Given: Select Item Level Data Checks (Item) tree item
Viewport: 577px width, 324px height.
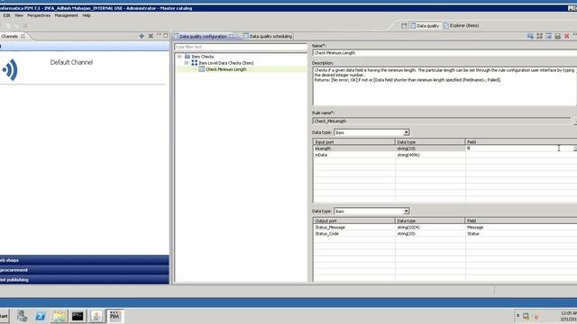Looking at the screenshot, I should [x=226, y=63].
